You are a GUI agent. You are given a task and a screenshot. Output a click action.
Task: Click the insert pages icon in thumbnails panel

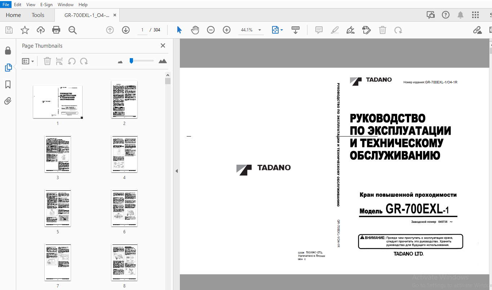click(x=59, y=61)
